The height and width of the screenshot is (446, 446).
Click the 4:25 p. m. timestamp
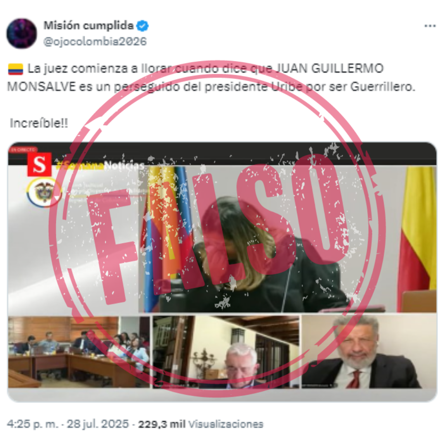(33, 424)
